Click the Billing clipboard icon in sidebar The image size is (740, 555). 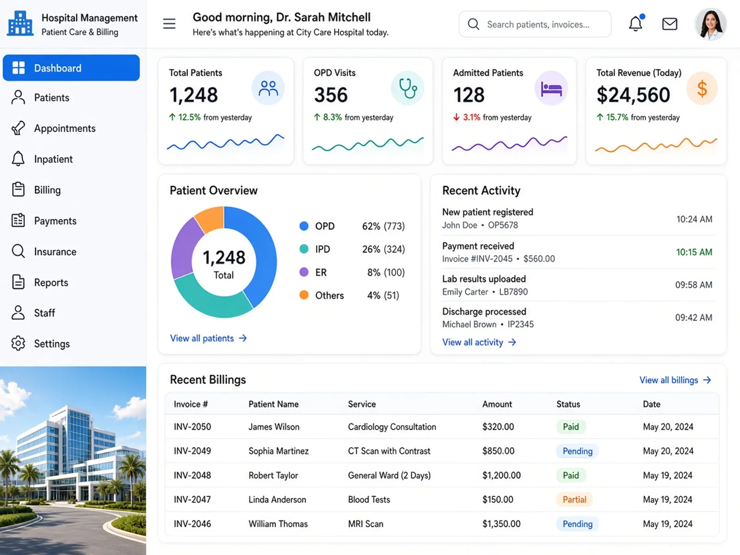tap(18, 190)
